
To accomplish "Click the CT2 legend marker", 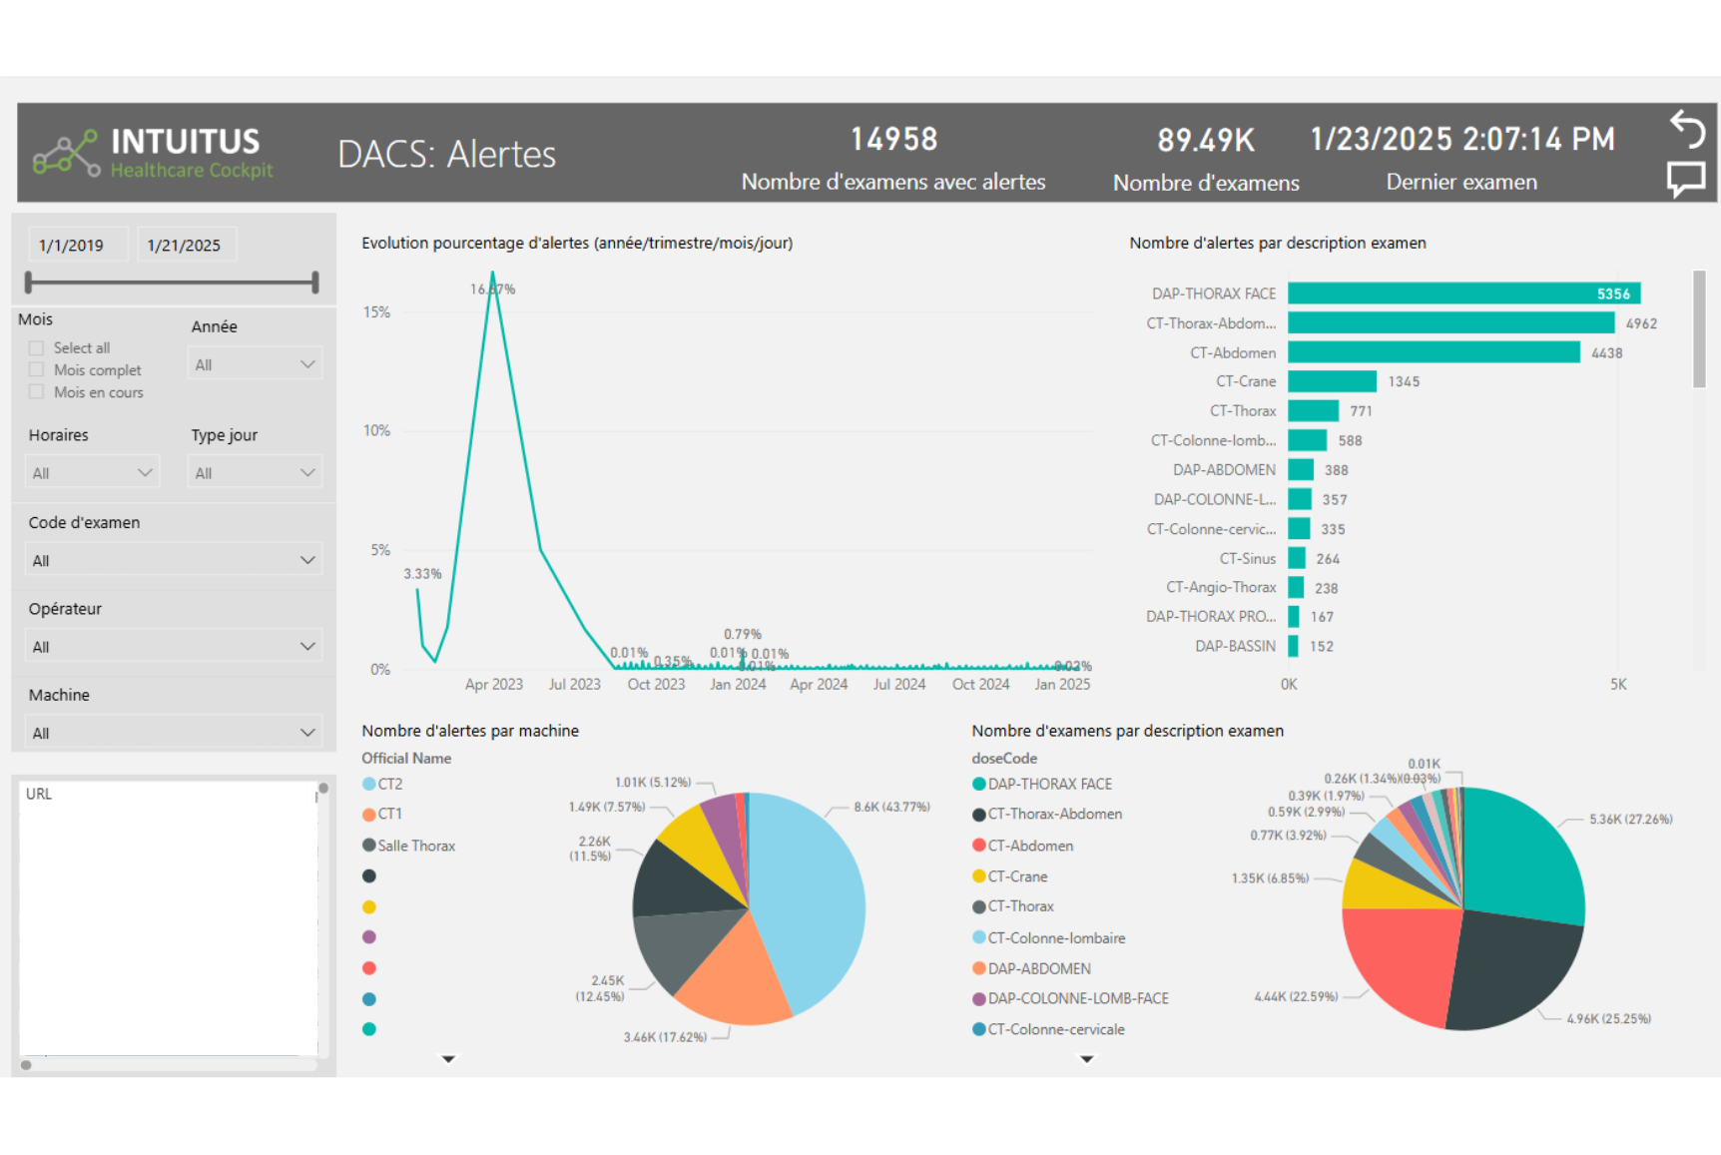I will 369,785.
